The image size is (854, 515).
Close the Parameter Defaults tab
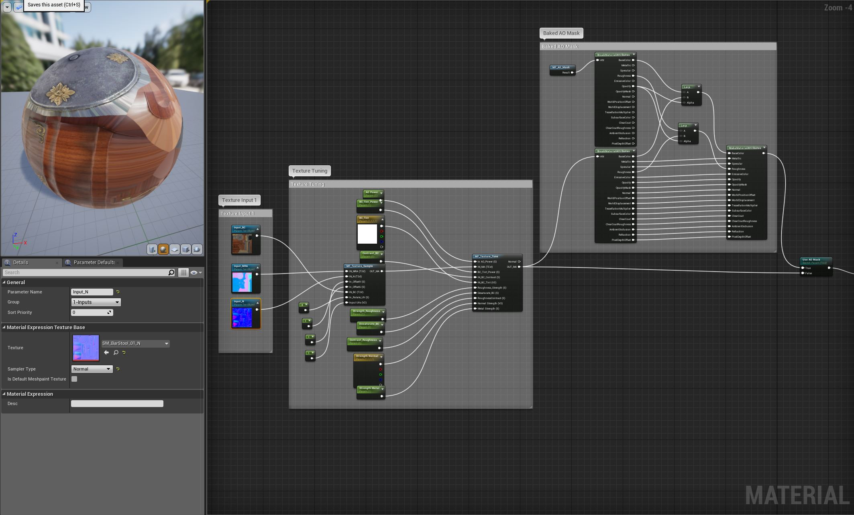pyautogui.click(x=118, y=263)
